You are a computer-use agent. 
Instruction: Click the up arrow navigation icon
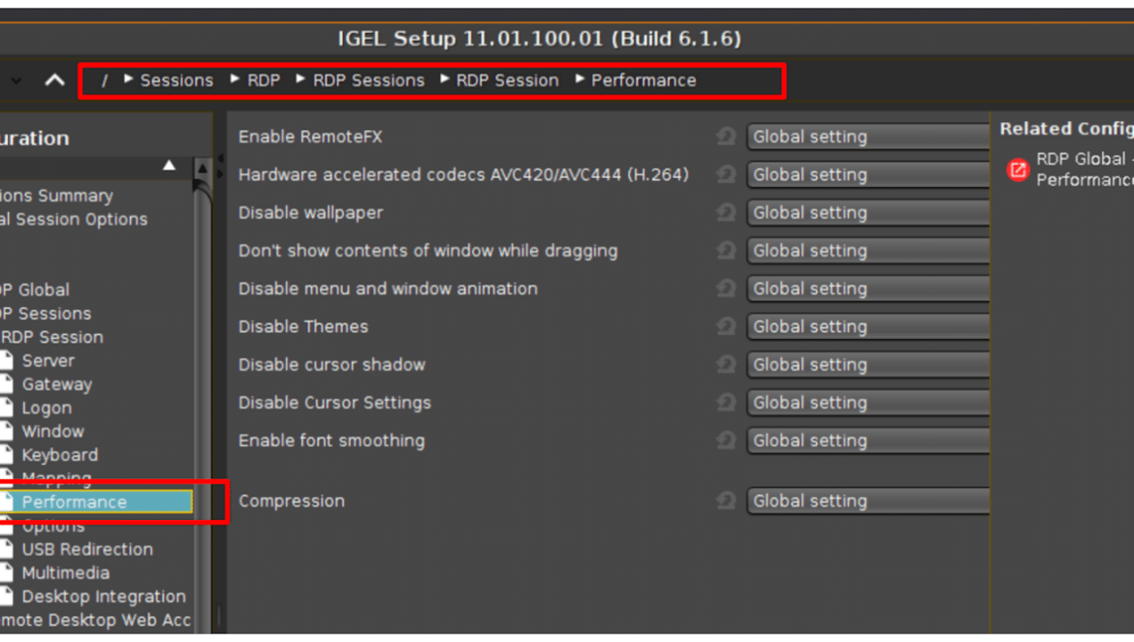[x=55, y=80]
